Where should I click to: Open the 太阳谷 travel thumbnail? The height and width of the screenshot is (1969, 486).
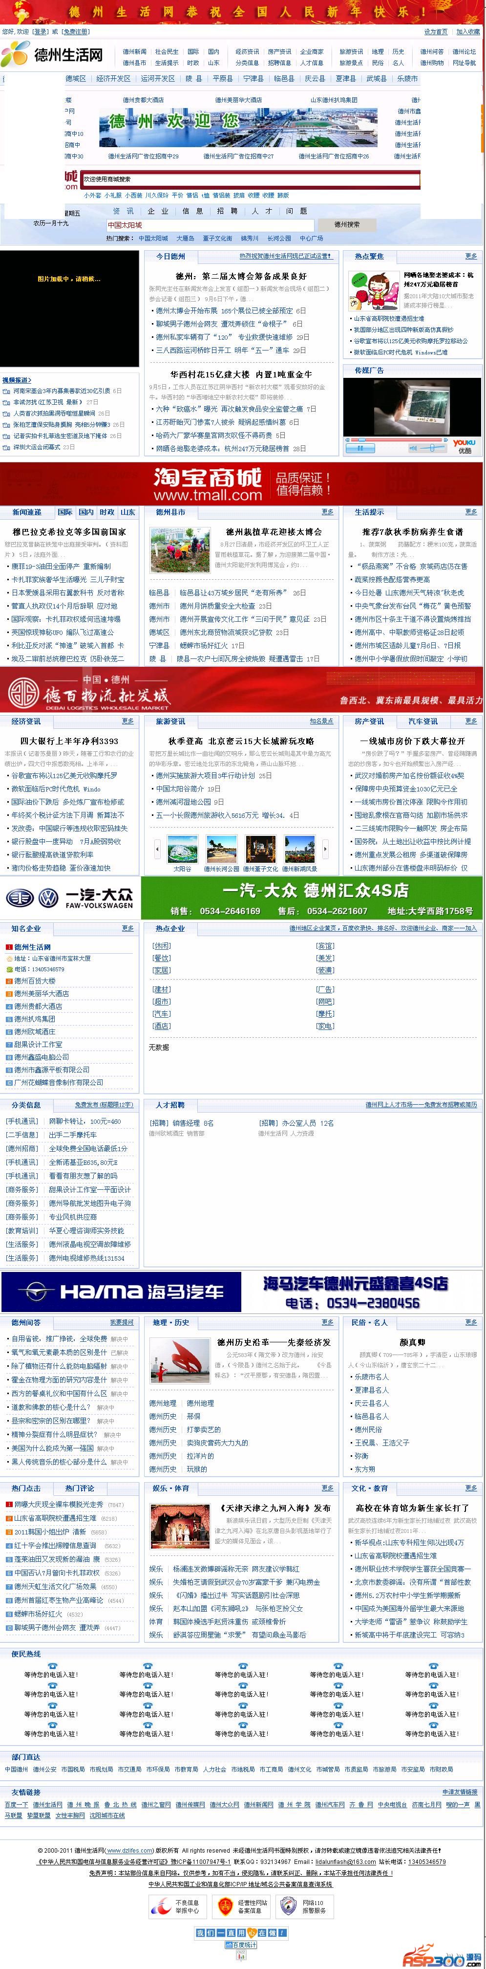[182, 849]
